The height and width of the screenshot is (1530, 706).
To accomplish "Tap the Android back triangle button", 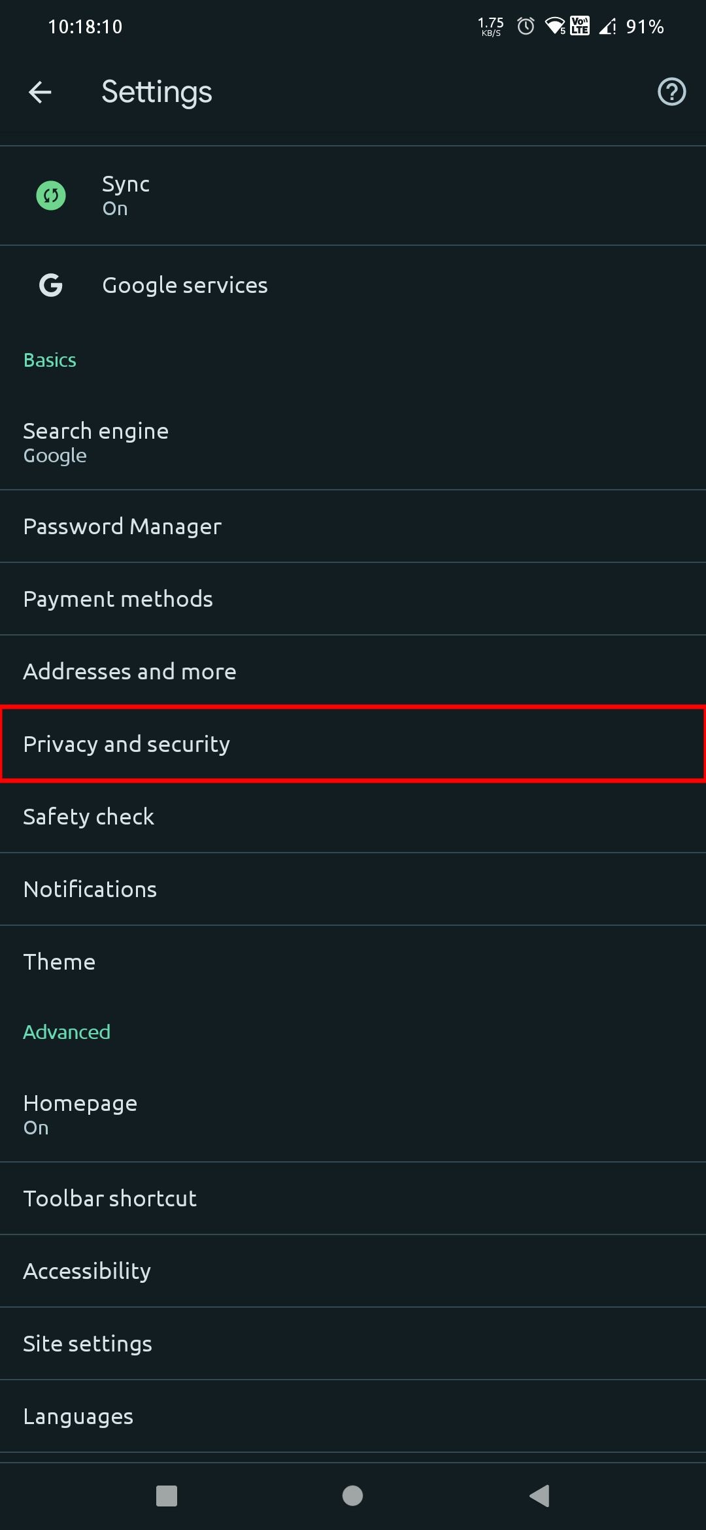I will [x=539, y=1495].
